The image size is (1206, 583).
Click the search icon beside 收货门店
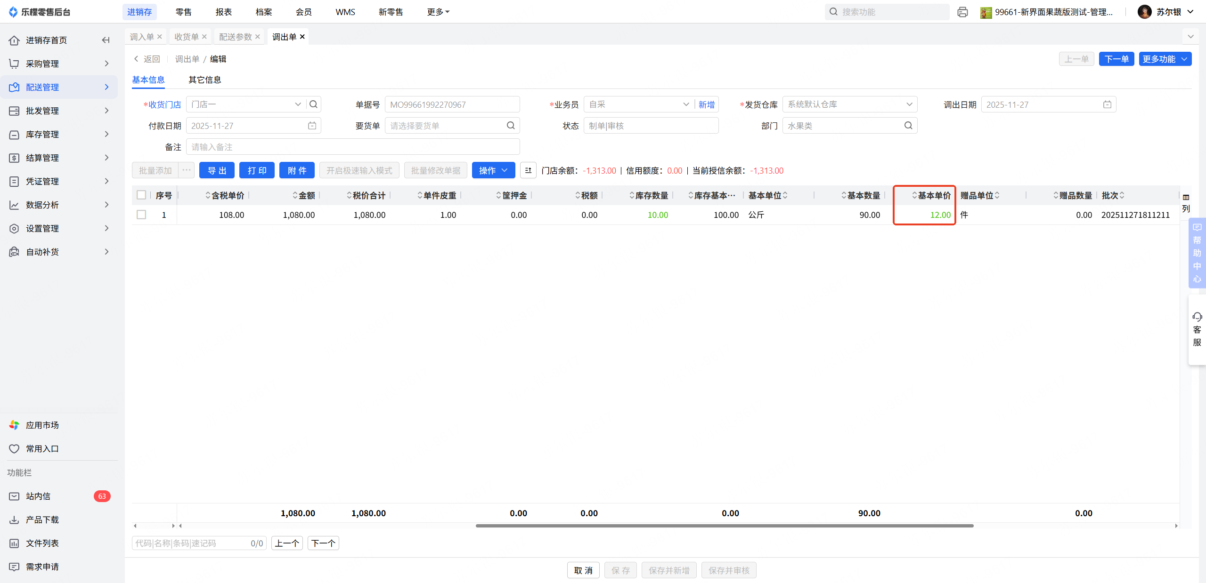pyautogui.click(x=313, y=104)
